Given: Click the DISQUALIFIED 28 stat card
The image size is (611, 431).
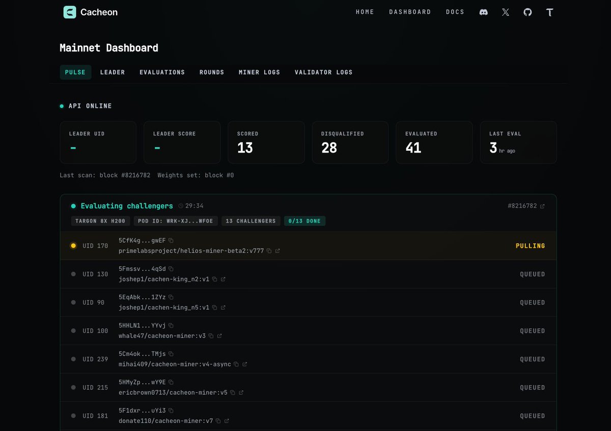Looking at the screenshot, I should 350,142.
